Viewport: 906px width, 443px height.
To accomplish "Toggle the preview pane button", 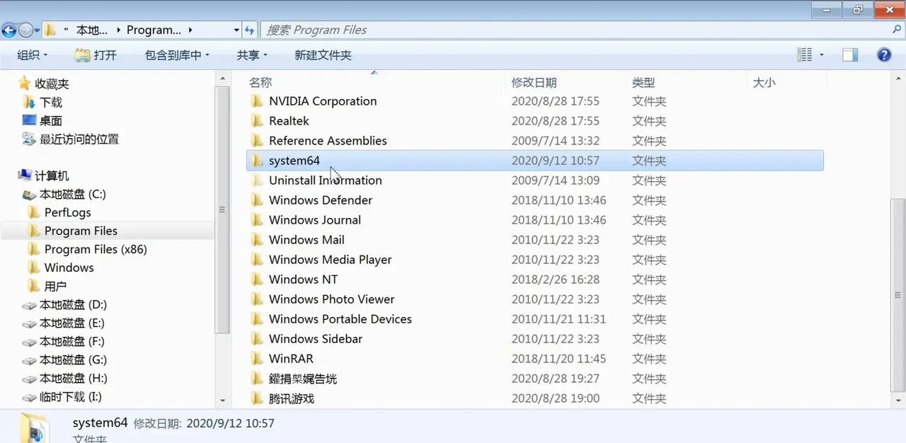I will (850, 55).
